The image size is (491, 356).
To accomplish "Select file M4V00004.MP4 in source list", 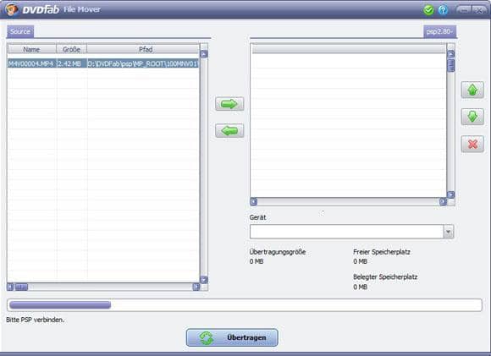I will point(31,63).
